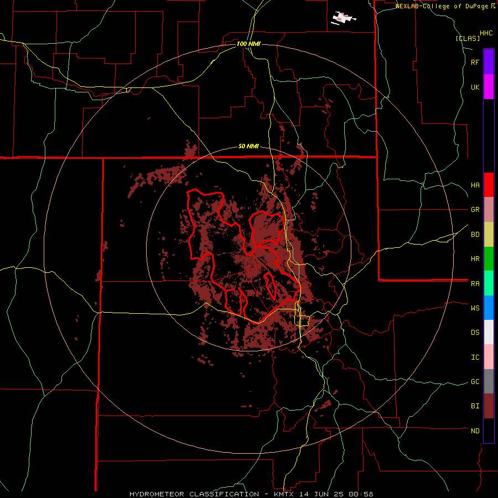Click the HYDROMETEOR CLASSIFICATION title text
This screenshot has height=498, width=498.
click(x=194, y=494)
